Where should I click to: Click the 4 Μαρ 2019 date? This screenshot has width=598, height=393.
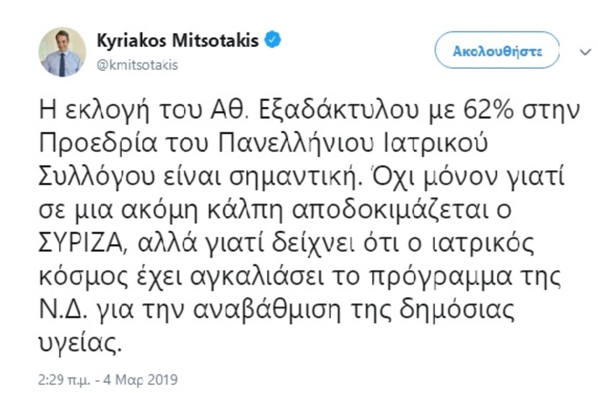point(142,381)
